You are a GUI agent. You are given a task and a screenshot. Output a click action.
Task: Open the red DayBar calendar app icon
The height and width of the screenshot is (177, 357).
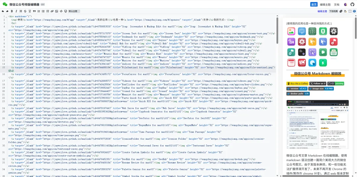(291, 63)
